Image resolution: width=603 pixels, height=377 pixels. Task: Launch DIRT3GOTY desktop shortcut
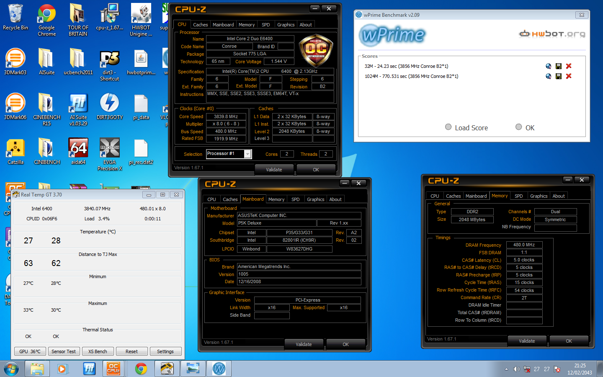click(109, 106)
